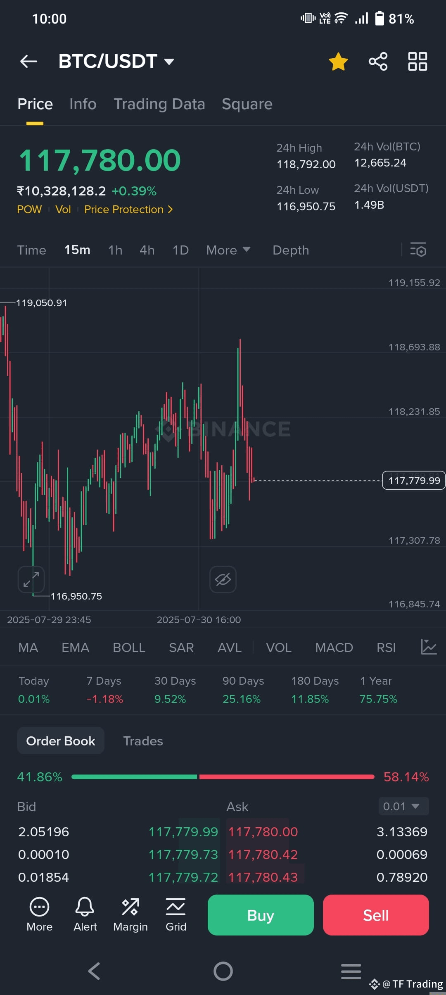Toggle the yellow favorite star
Image resolution: width=446 pixels, height=995 pixels.
point(338,62)
